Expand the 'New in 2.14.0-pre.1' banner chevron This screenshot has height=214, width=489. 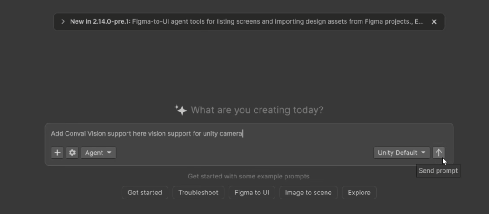63,21
